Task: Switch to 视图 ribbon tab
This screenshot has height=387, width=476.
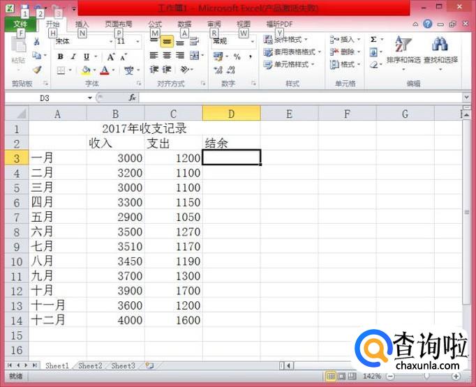Action: click(244, 24)
